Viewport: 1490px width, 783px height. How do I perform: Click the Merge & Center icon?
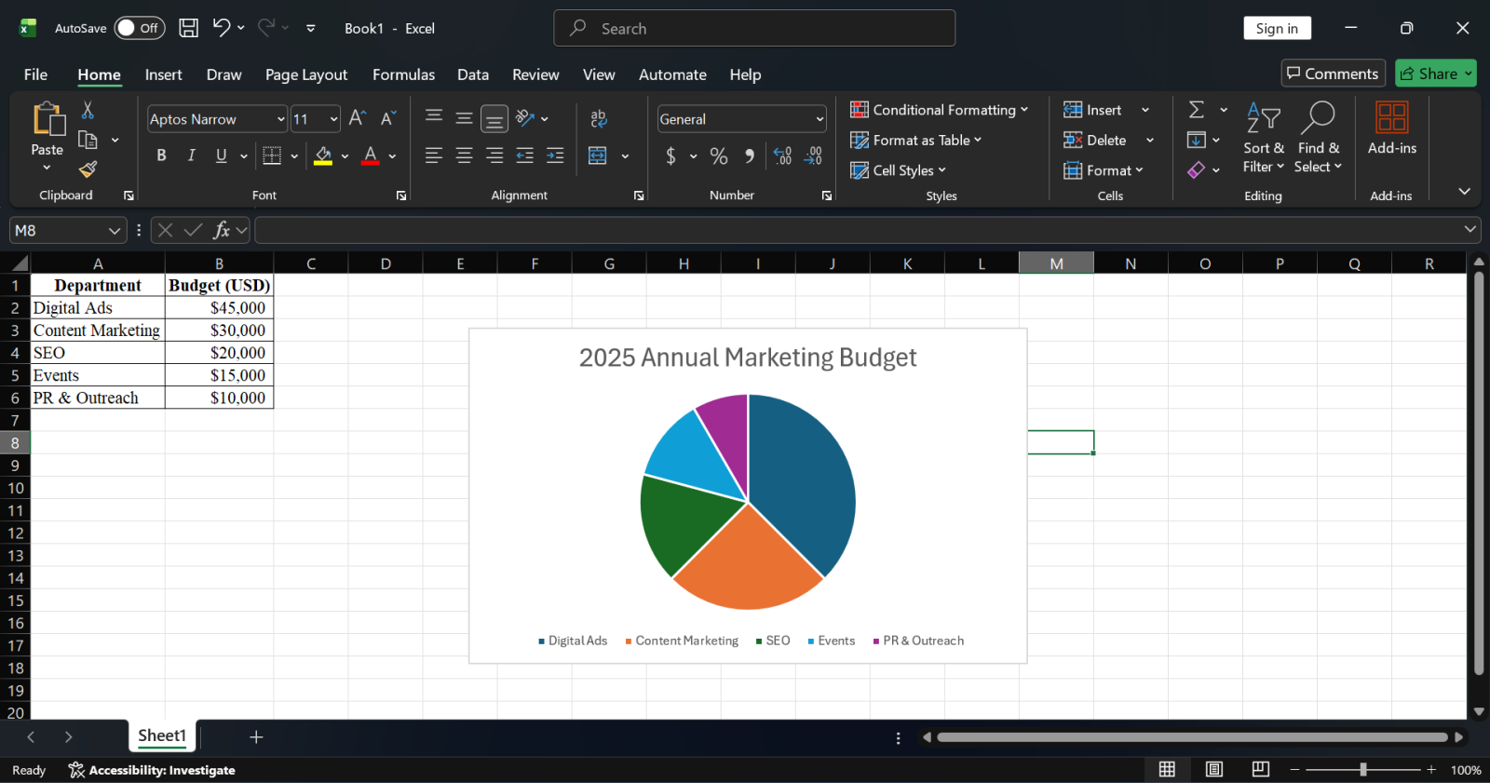(598, 155)
